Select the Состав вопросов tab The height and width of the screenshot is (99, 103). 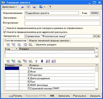15,41
